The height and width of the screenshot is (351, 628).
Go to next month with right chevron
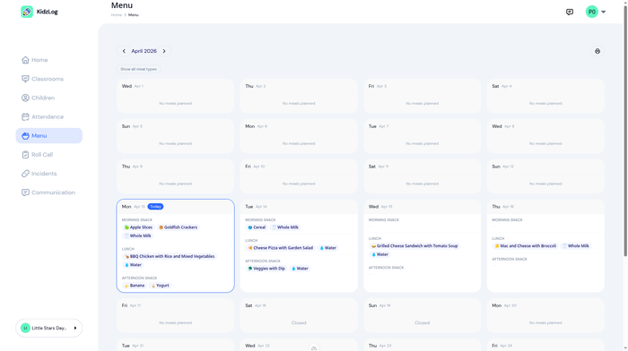click(164, 51)
